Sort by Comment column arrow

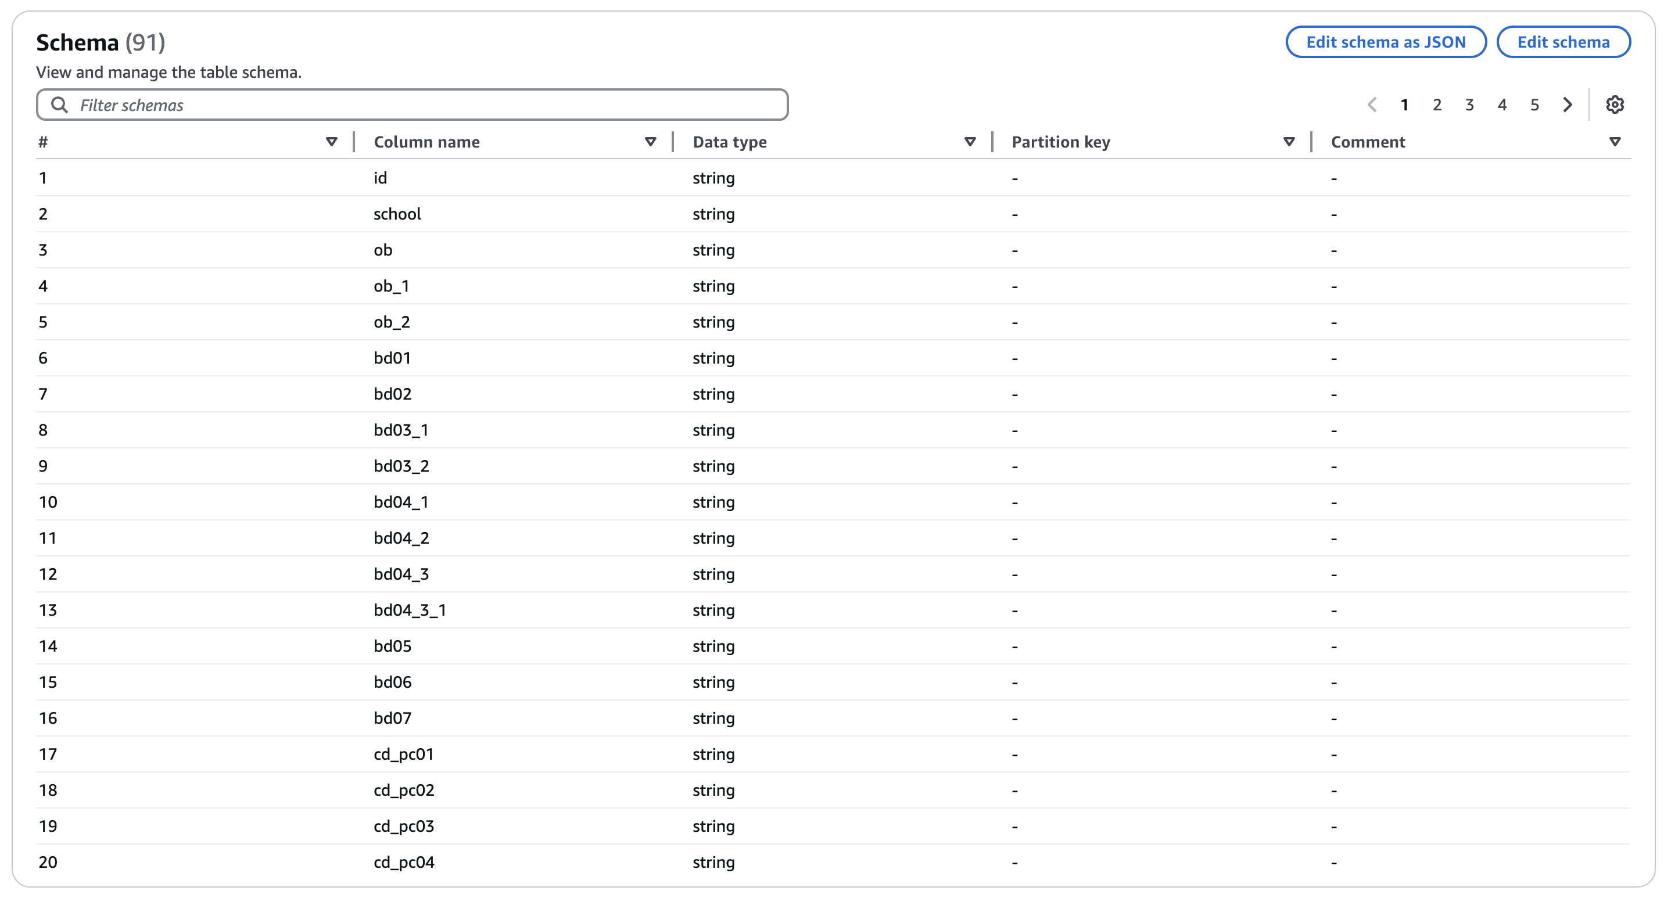pyautogui.click(x=1614, y=142)
